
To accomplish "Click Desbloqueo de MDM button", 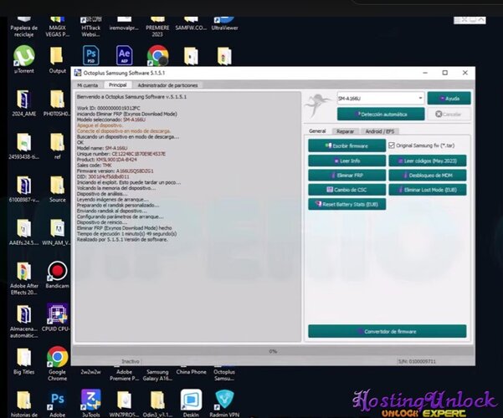I will coord(428,176).
